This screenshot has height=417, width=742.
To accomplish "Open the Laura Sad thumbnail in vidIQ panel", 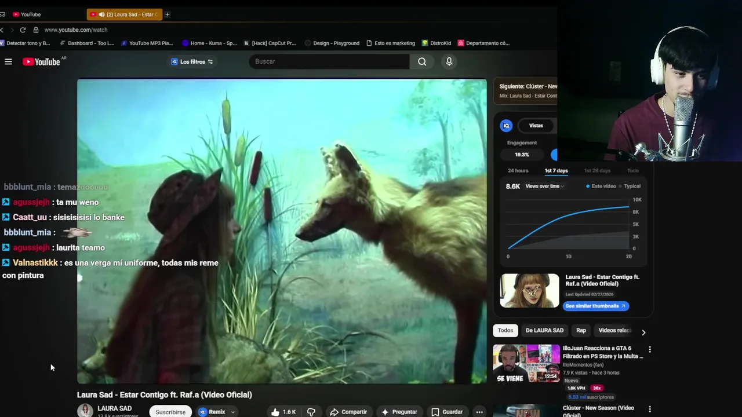I will point(530,291).
